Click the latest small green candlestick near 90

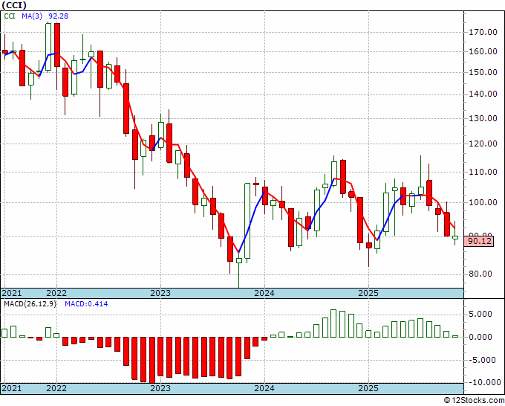(455, 237)
